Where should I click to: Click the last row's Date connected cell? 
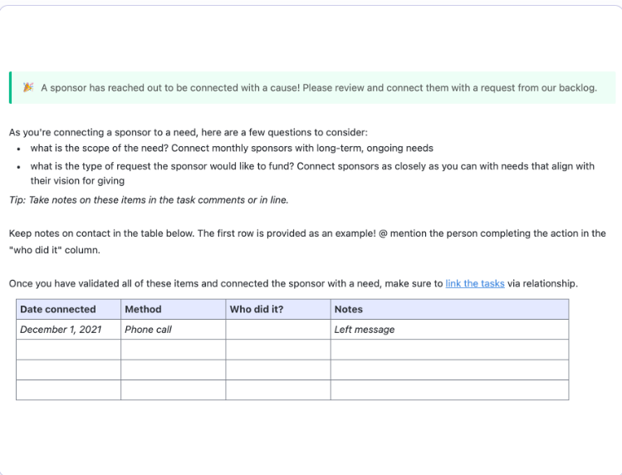[x=69, y=390]
